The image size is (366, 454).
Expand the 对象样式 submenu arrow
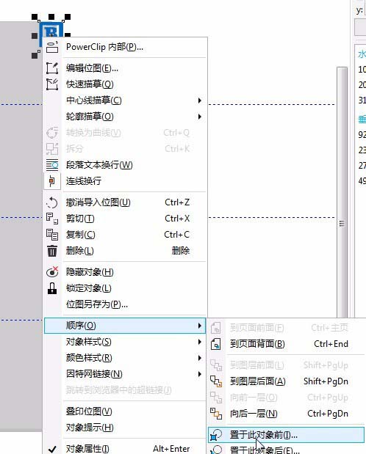[199, 342]
